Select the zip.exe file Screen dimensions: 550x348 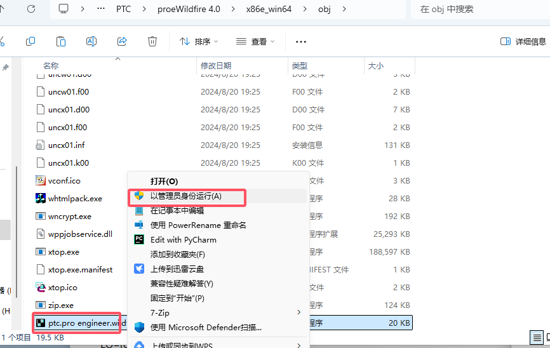[61, 305]
